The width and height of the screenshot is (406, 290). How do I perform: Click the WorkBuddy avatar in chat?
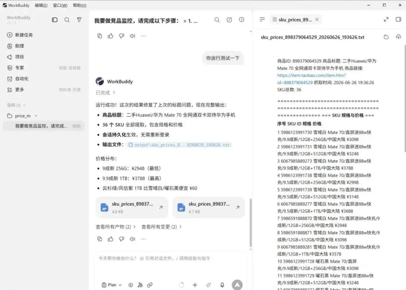[99, 81]
